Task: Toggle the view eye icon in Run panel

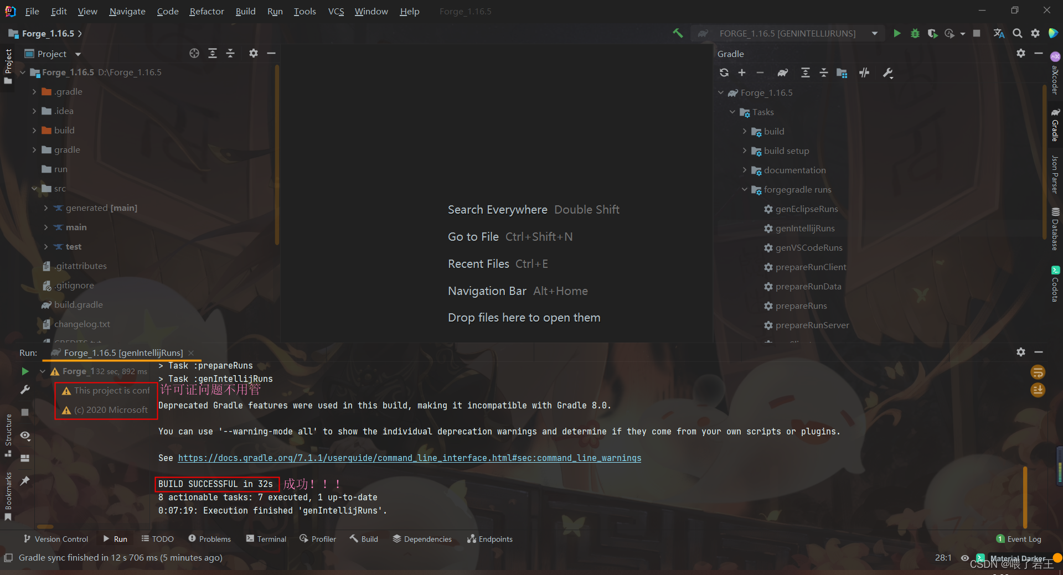Action: pos(25,436)
